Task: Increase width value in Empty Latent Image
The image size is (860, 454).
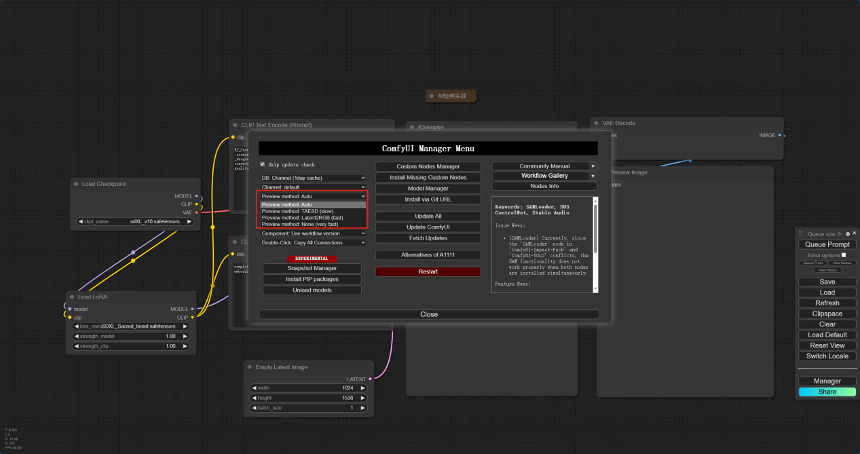Action: (363, 388)
